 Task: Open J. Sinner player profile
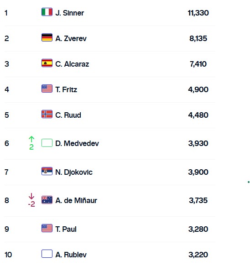(x=69, y=13)
